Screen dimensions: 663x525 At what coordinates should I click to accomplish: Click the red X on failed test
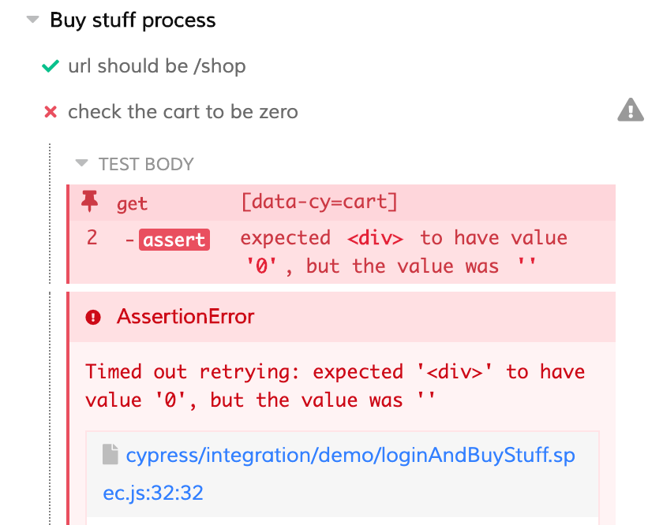tap(51, 112)
